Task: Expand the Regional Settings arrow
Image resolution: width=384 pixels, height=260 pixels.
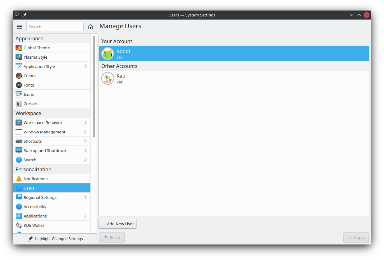Action: tap(85, 197)
